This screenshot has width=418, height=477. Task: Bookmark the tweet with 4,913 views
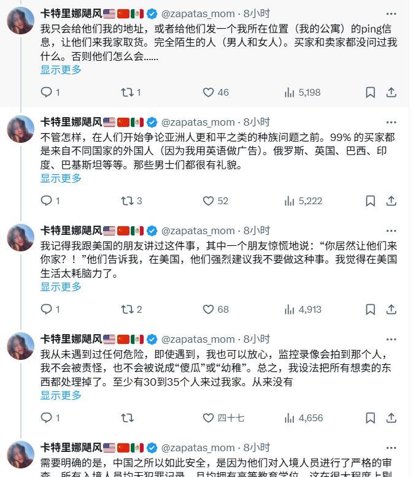pyautogui.click(x=370, y=309)
